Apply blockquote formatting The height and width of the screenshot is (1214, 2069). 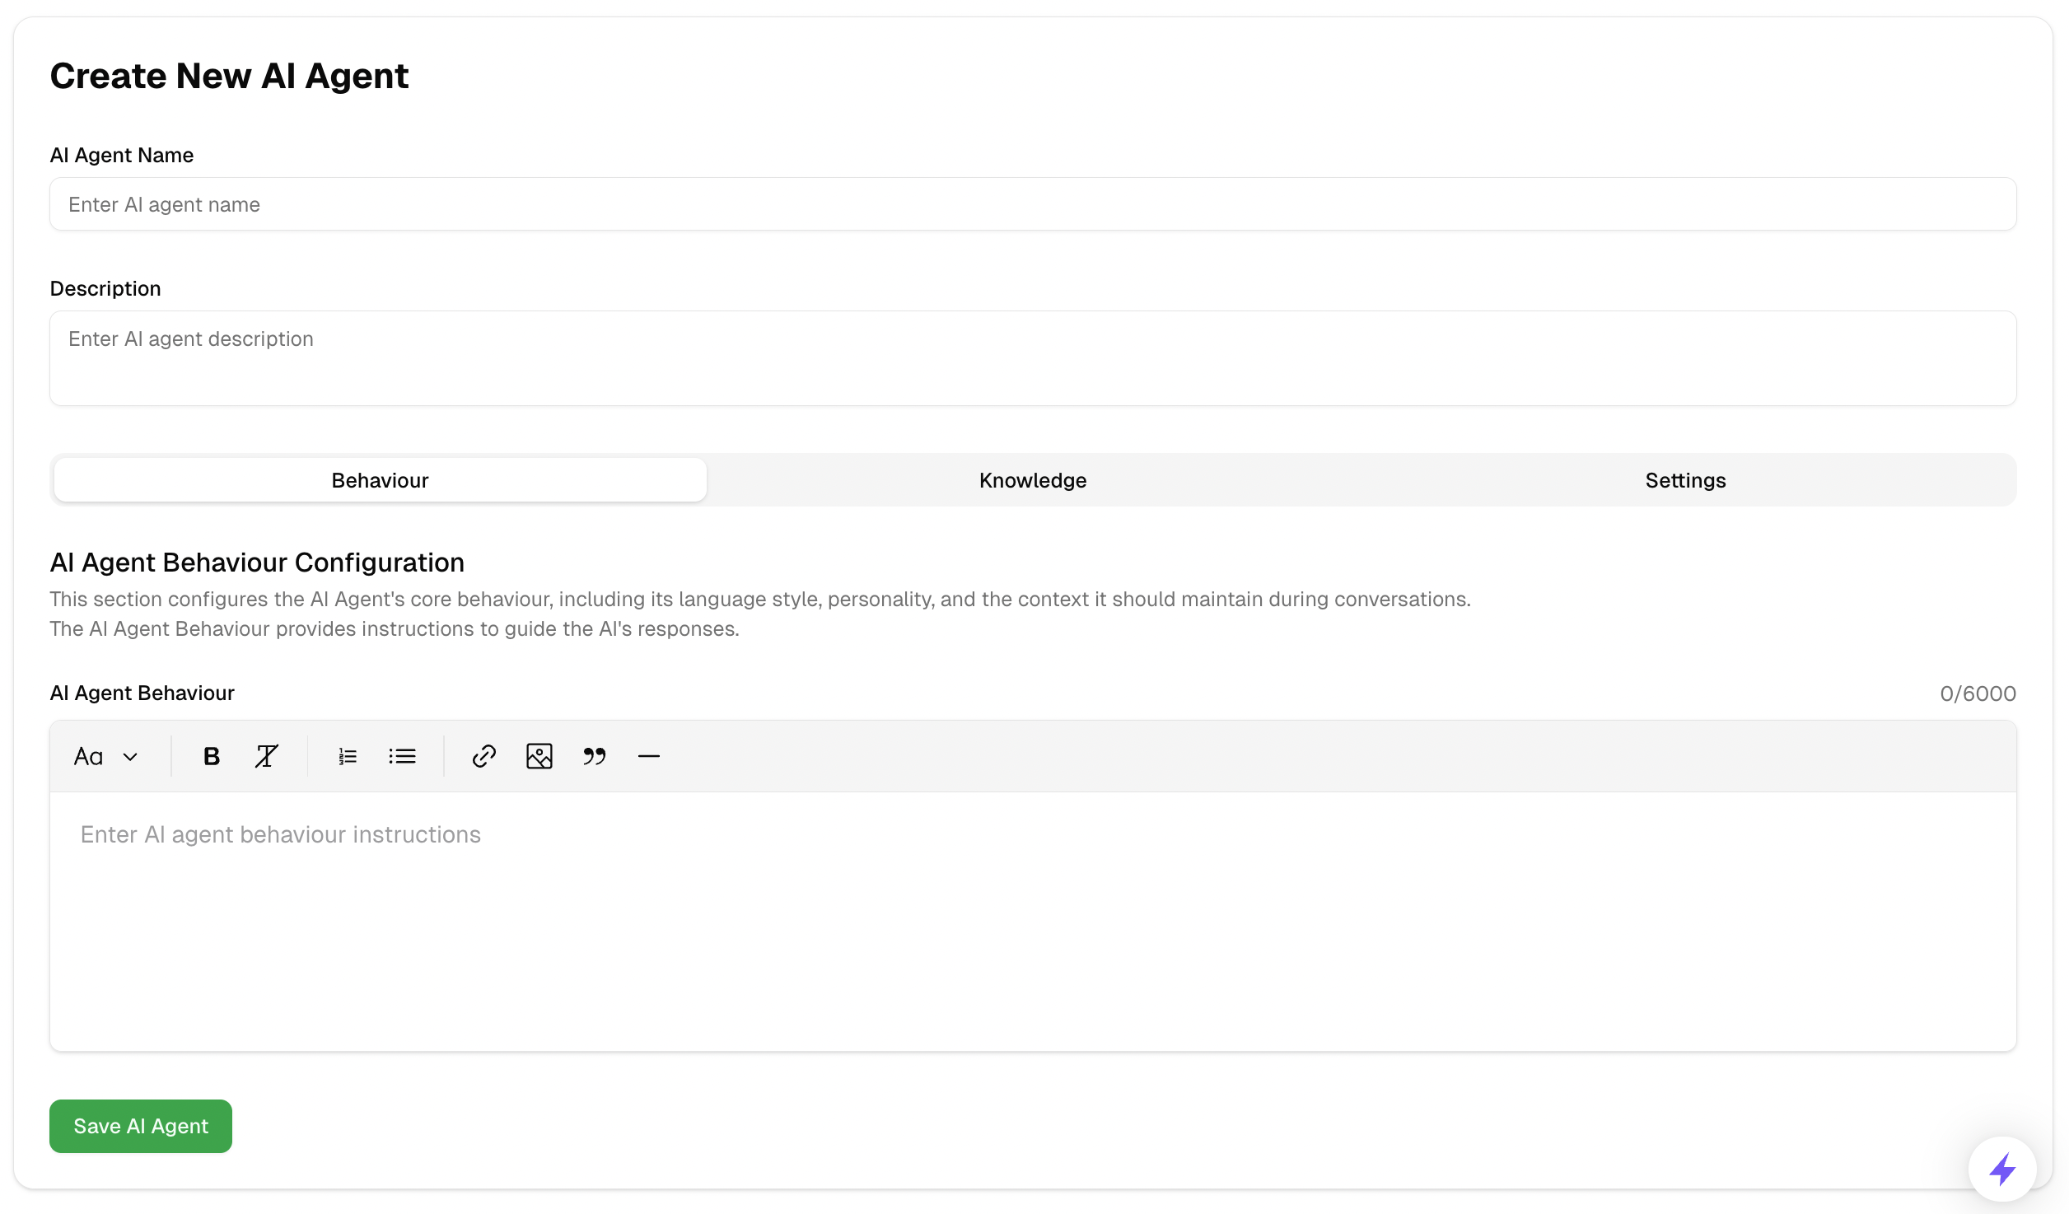click(594, 756)
